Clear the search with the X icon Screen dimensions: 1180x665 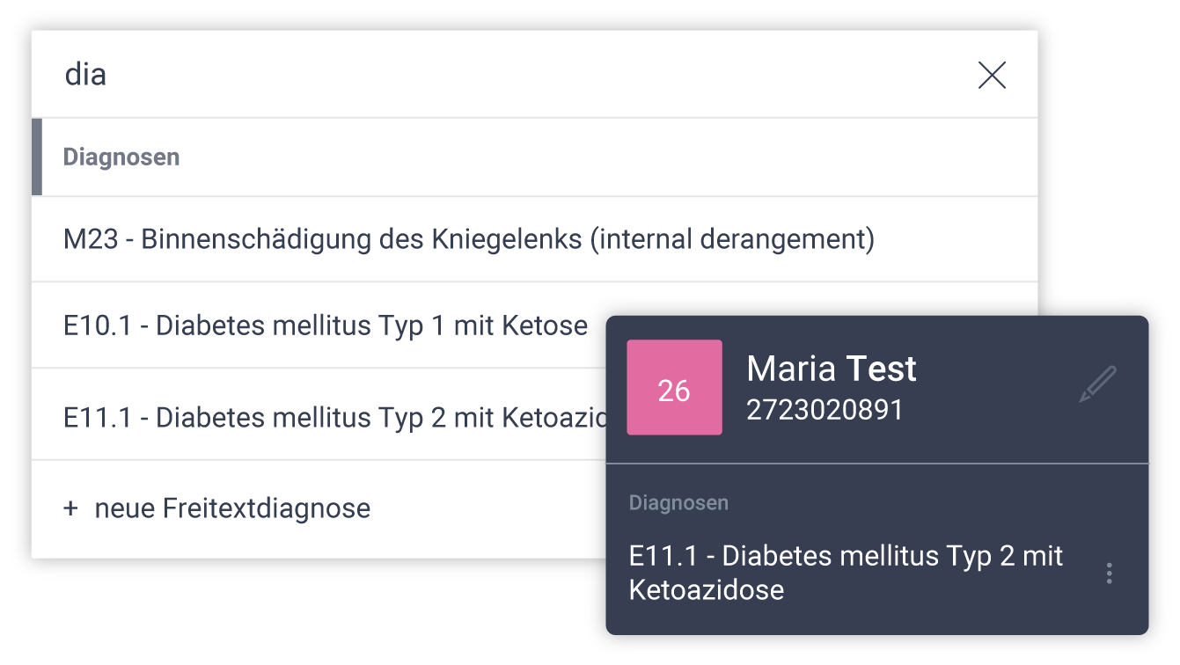click(x=992, y=76)
